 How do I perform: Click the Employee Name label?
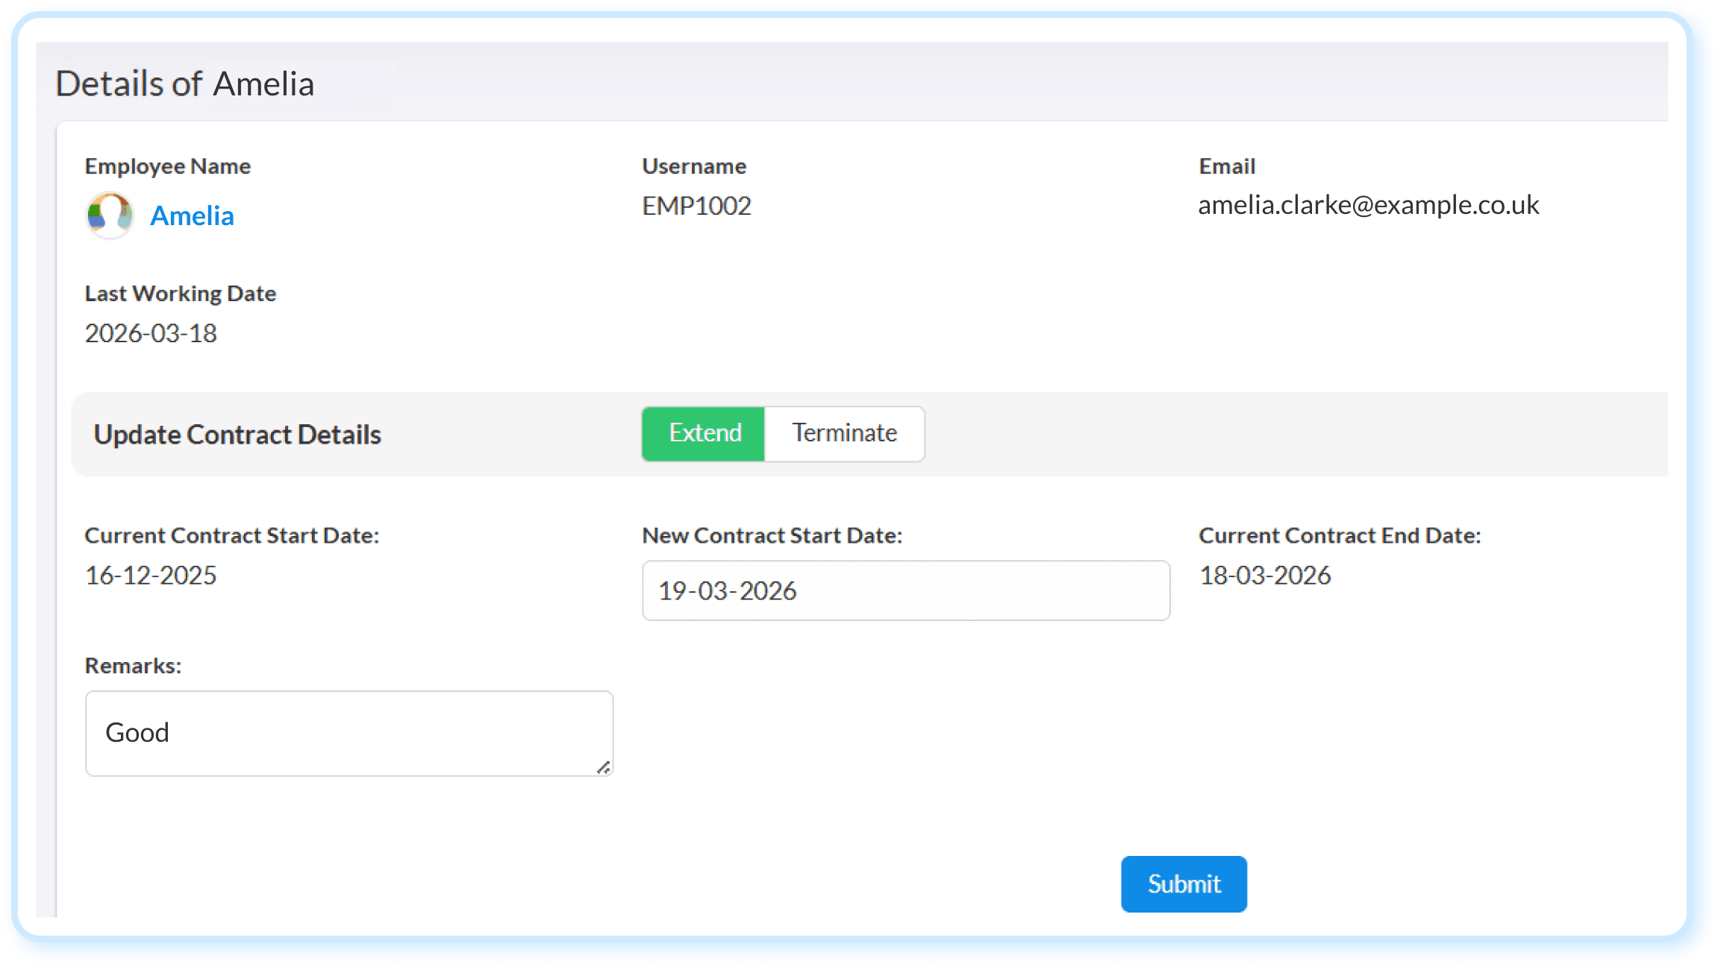tap(168, 166)
